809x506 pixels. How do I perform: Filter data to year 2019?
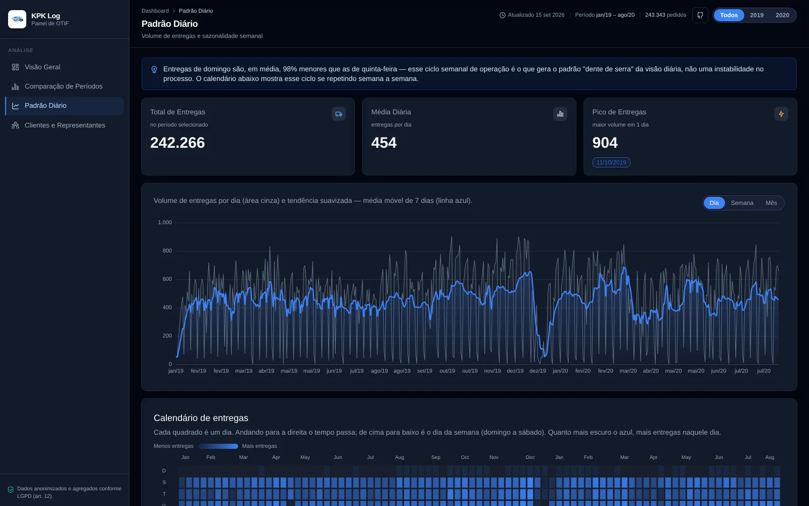click(x=757, y=15)
